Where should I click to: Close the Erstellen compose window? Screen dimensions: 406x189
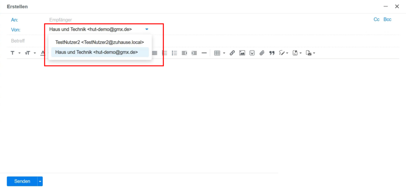[x=397, y=6]
